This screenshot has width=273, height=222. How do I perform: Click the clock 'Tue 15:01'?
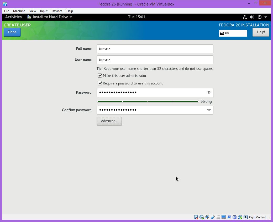137,17
